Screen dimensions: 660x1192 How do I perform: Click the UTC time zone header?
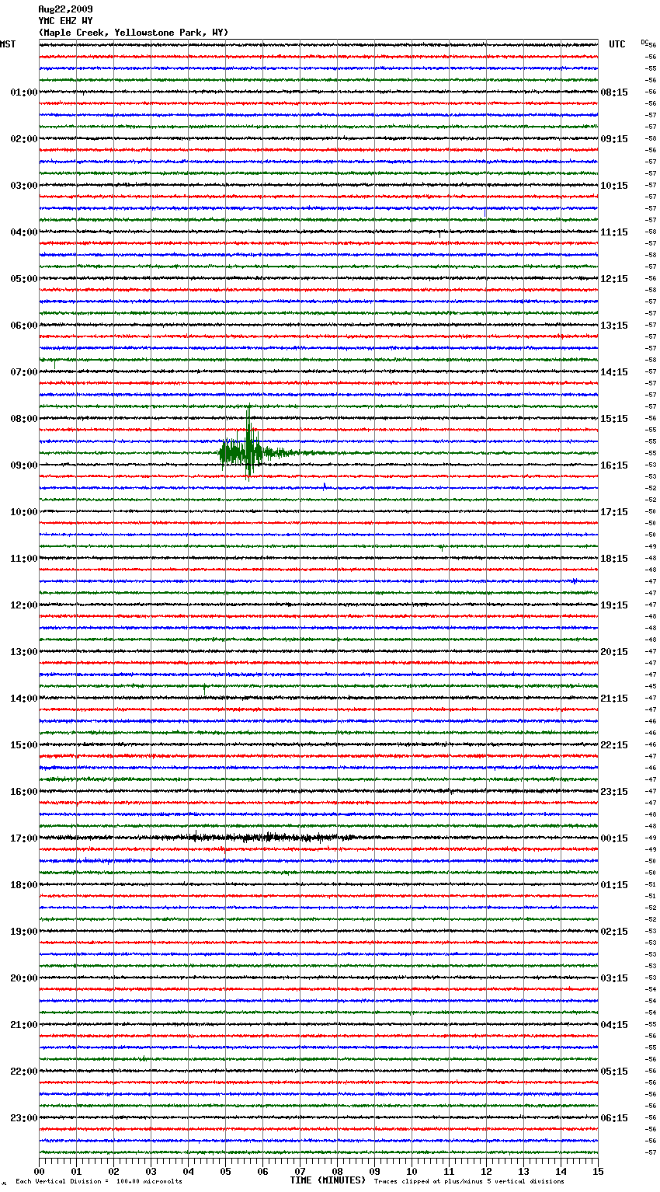tap(617, 44)
